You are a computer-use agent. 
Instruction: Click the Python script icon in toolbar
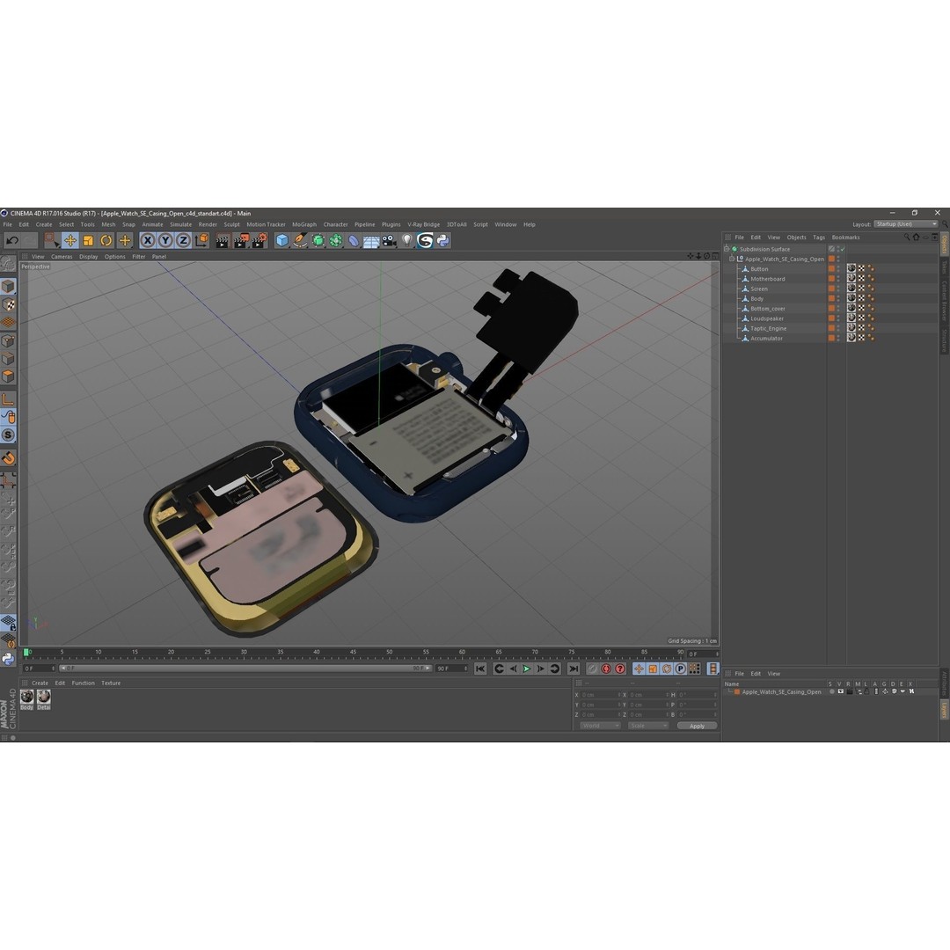[442, 240]
